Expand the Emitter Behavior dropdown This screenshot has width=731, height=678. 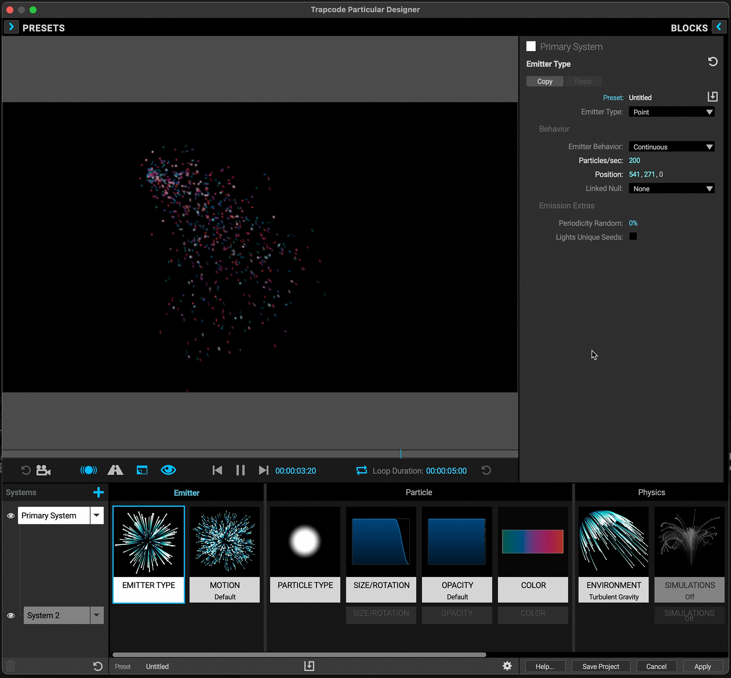point(671,147)
